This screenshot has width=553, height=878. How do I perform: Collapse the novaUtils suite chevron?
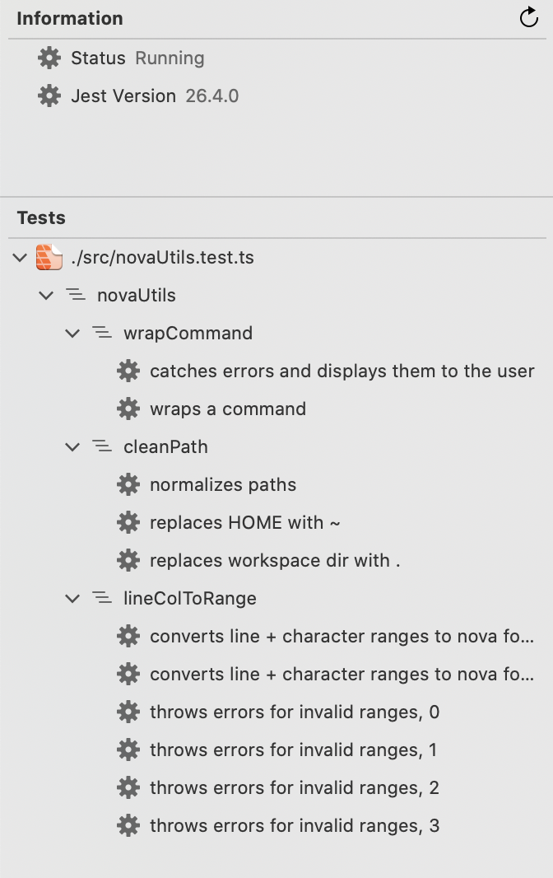coord(46,296)
